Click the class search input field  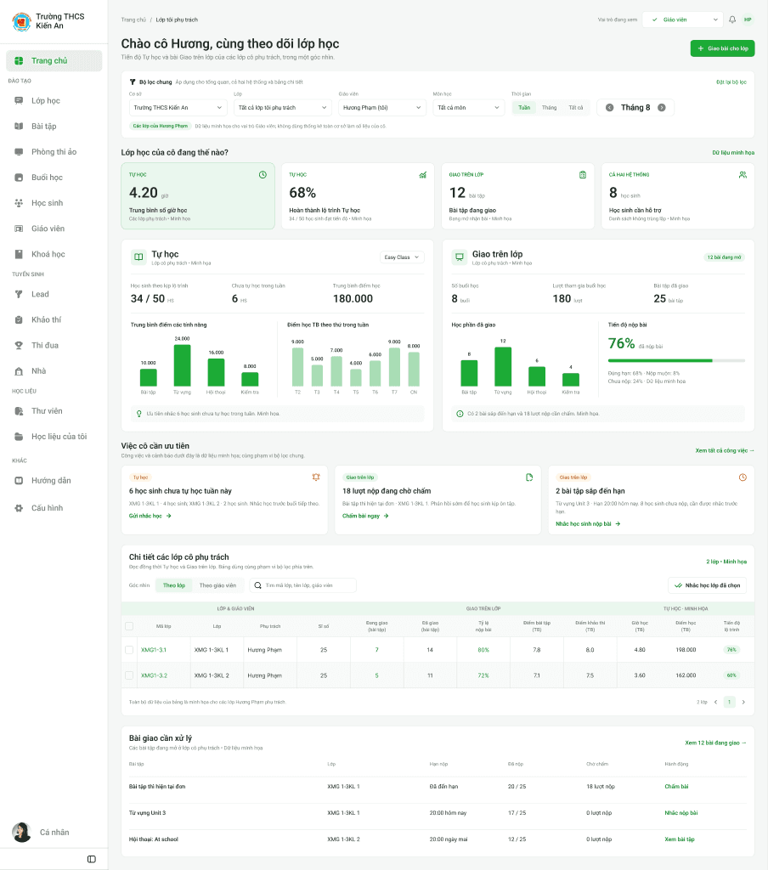pos(303,585)
